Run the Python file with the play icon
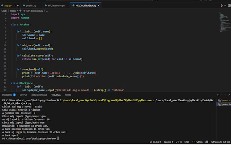 [222, 5]
